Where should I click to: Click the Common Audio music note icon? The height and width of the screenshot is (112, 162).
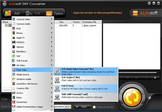[14, 24]
